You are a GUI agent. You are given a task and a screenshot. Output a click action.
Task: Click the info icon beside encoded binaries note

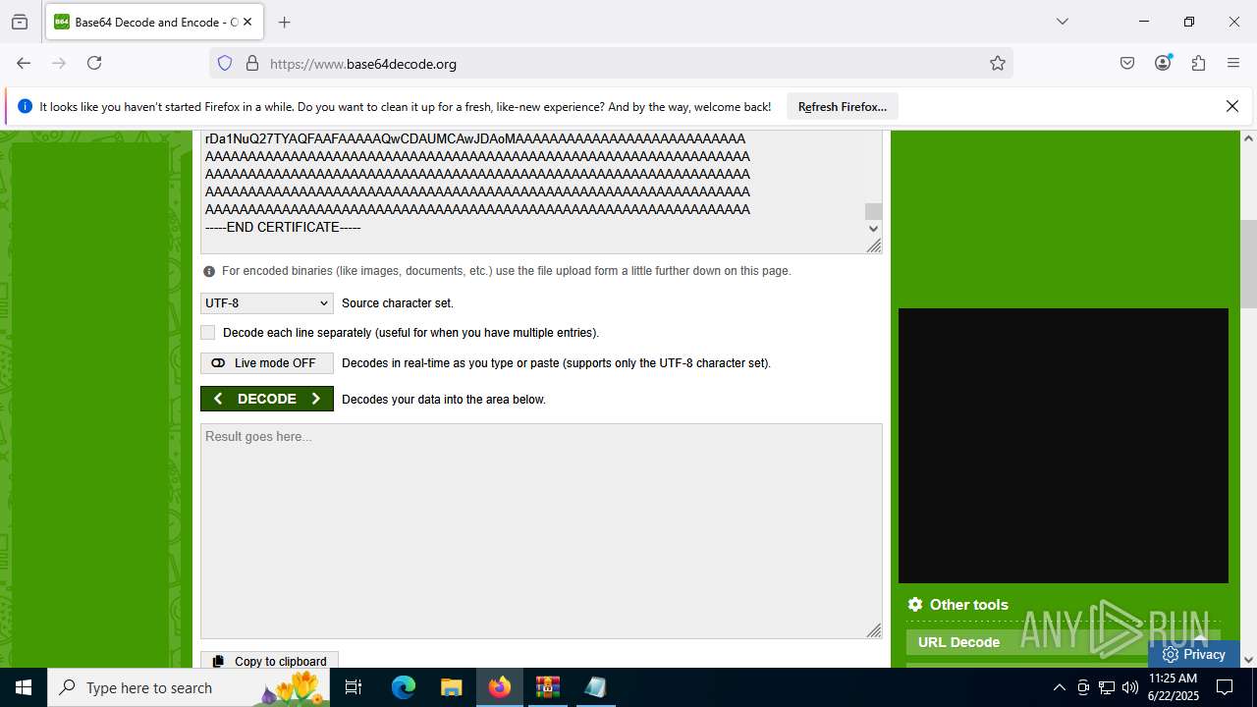coord(209,272)
